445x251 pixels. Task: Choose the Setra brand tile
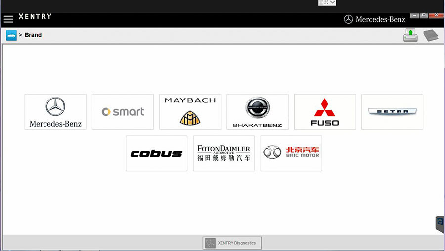(392, 112)
